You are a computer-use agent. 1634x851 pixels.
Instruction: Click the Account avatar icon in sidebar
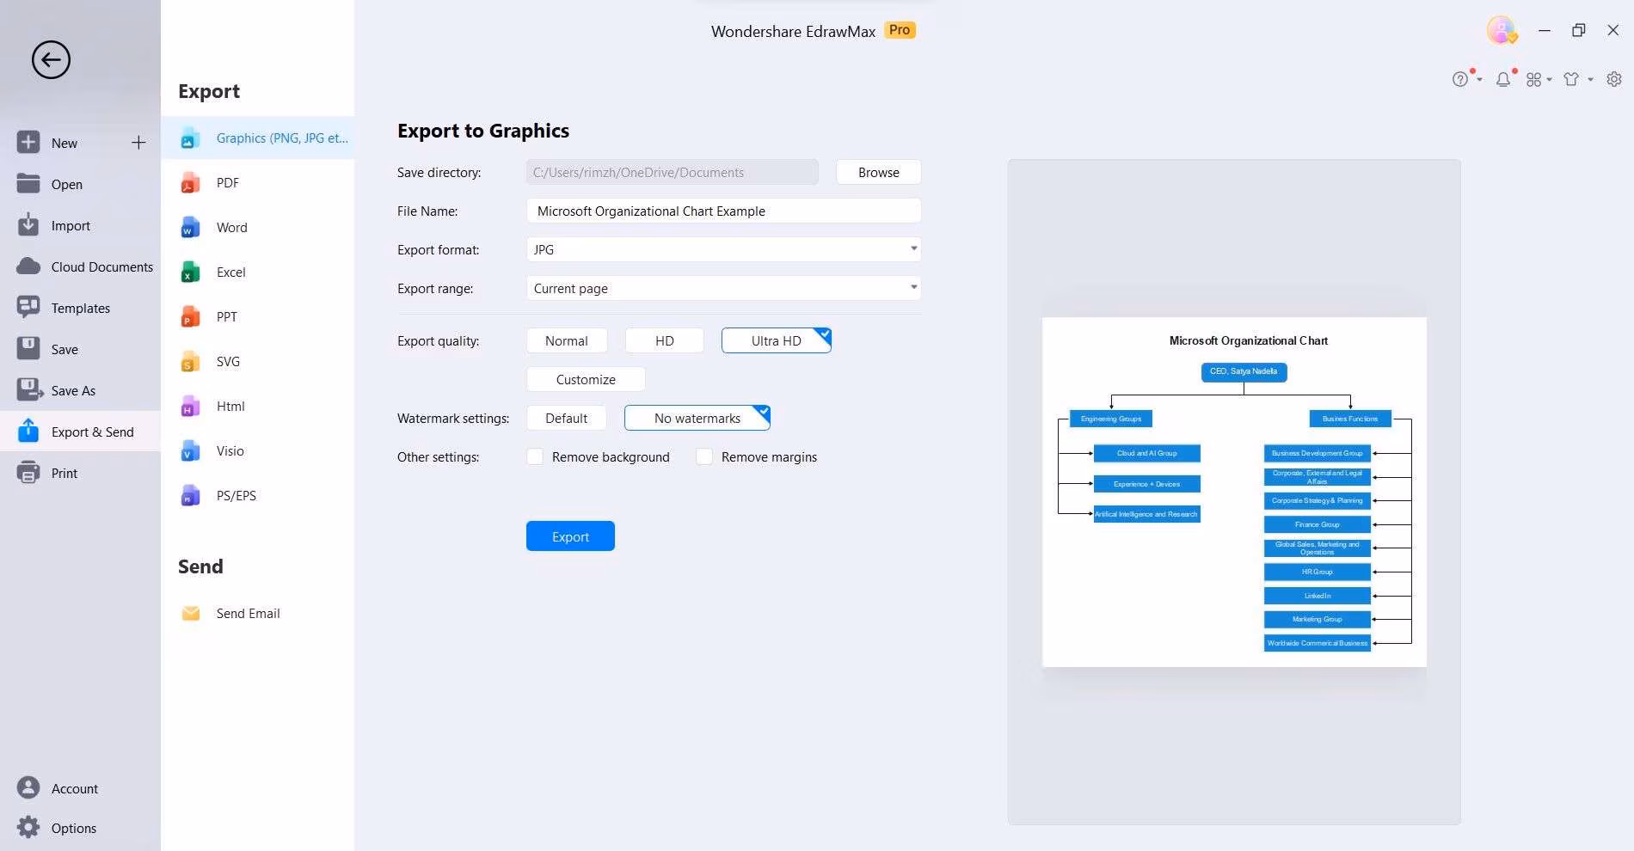tap(28, 787)
